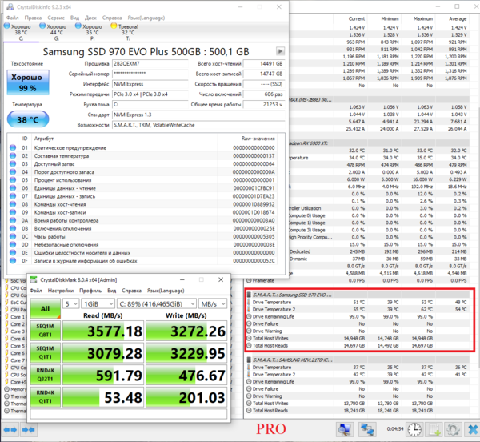Click green All benchmark button
The height and width of the screenshot is (442, 480).
coord(46,308)
